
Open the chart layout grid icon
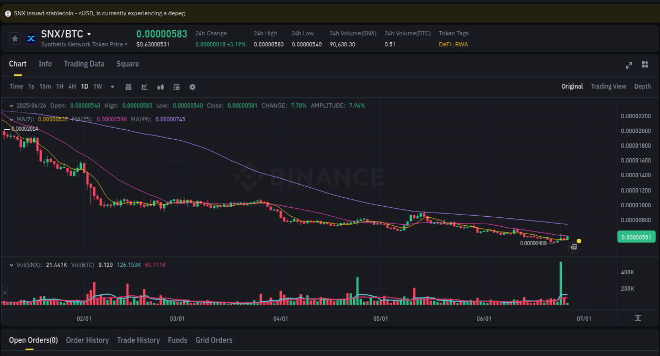(x=645, y=65)
